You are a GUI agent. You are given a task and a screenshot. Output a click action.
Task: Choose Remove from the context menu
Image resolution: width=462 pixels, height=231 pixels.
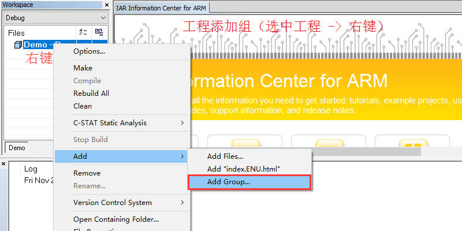[x=87, y=173]
